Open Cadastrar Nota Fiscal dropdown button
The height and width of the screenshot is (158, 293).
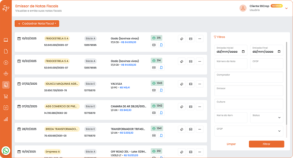37,23
